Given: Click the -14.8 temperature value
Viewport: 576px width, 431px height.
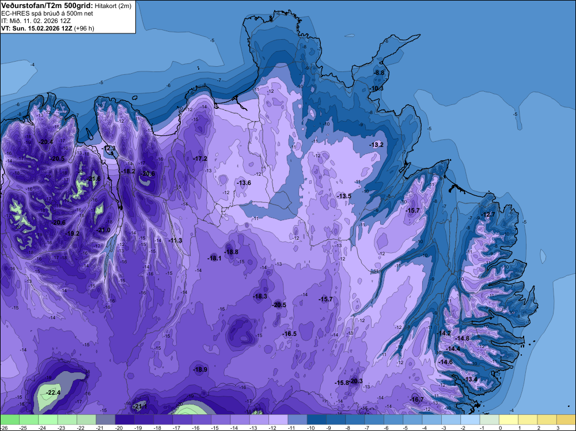Looking at the screenshot, I should tap(463, 338).
